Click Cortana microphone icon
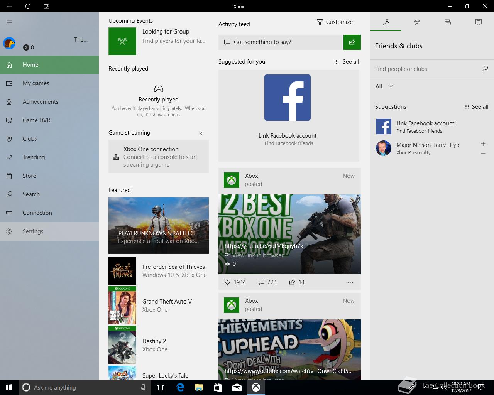This screenshot has height=395, width=494. tap(143, 387)
